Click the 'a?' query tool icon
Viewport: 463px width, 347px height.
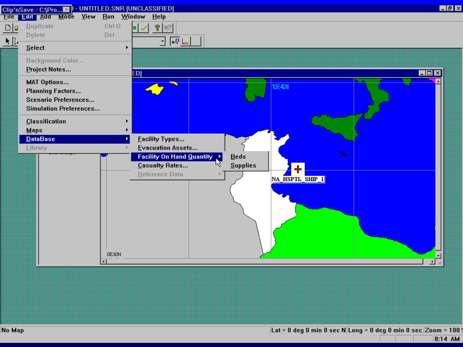point(175,41)
